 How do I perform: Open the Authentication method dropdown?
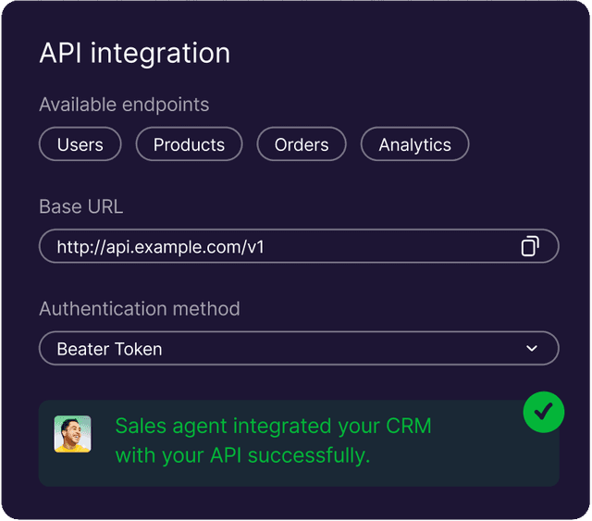(299, 349)
